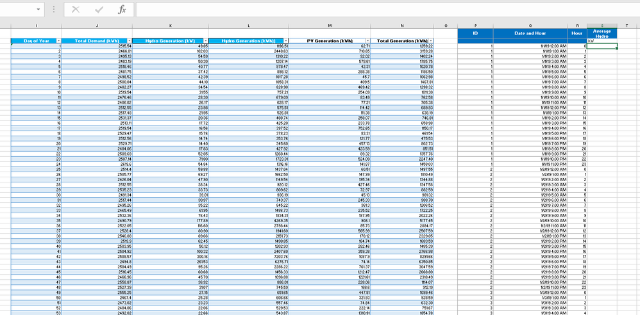
Task: Click the fill handle of the selected cell
Action: click(617, 49)
